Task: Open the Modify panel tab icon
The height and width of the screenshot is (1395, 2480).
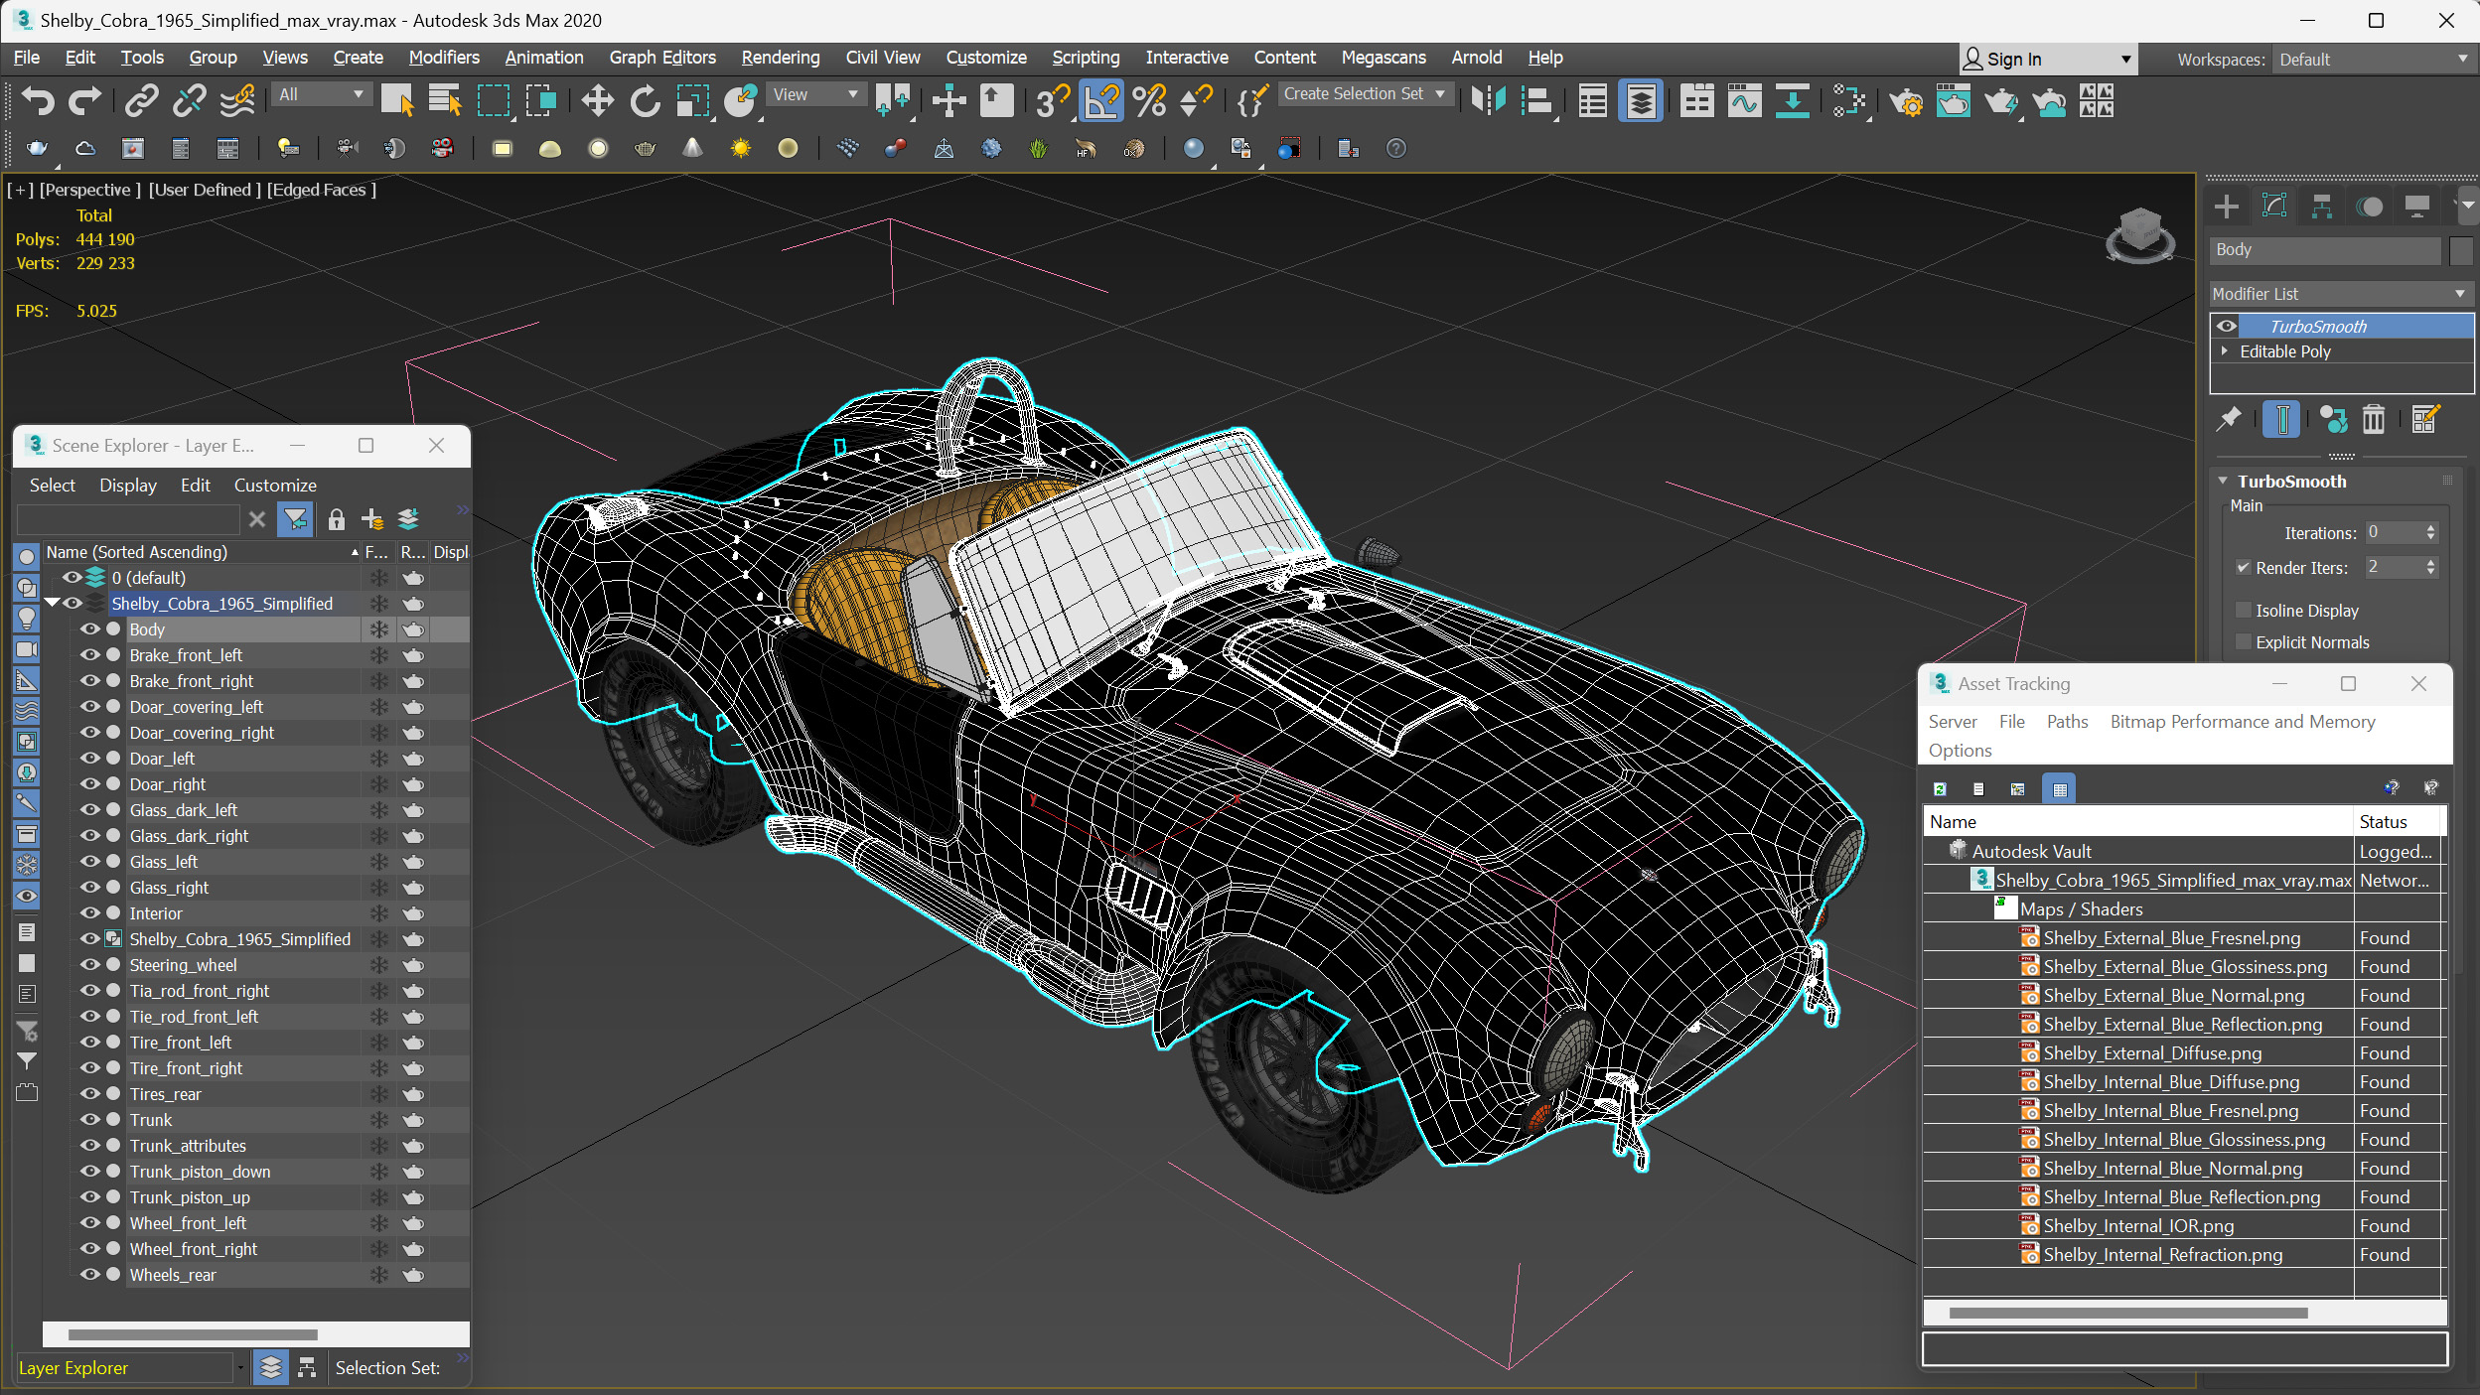Action: coord(2273,207)
